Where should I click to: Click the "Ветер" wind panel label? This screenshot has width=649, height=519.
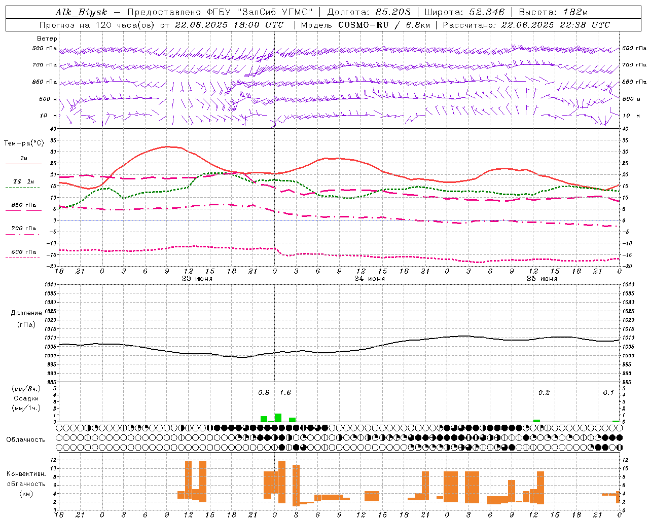pyautogui.click(x=47, y=39)
